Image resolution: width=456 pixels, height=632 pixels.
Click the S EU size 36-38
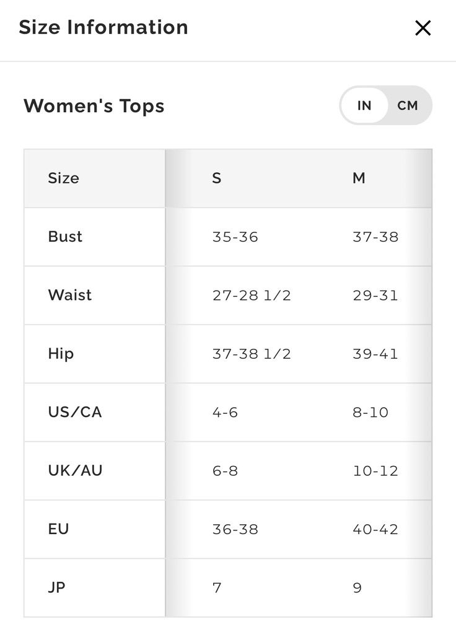235,529
